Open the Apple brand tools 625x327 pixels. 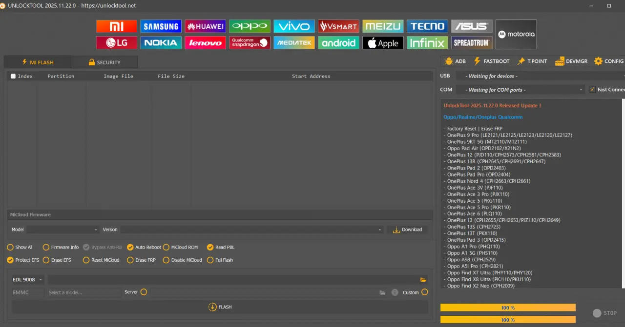[383, 42]
